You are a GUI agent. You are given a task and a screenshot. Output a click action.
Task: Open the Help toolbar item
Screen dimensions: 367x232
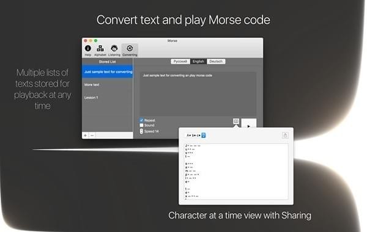[87, 50]
